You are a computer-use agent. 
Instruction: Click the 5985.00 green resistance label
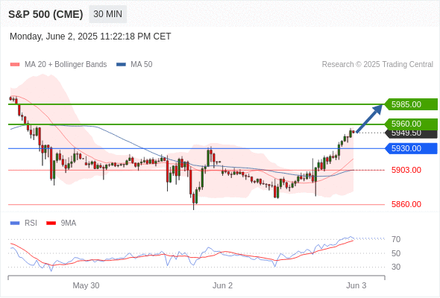point(411,104)
